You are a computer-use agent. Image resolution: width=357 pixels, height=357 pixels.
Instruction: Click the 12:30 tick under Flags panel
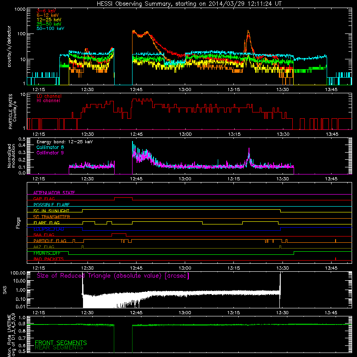pyautogui.click(x=87, y=268)
